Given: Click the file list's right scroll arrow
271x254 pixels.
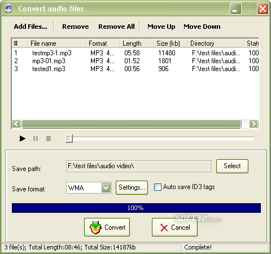Looking at the screenshot, I should coord(253,124).
